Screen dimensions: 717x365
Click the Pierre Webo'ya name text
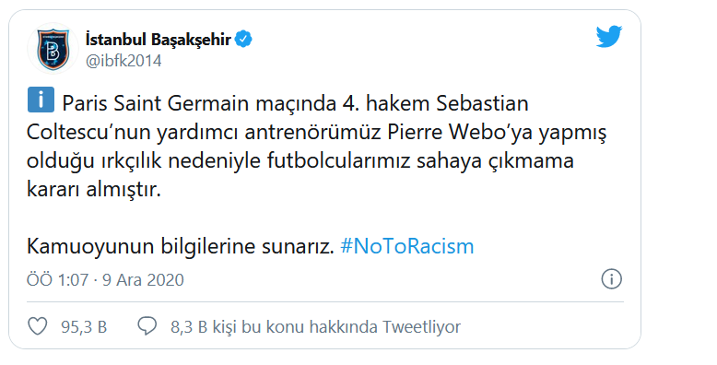tap(460, 133)
